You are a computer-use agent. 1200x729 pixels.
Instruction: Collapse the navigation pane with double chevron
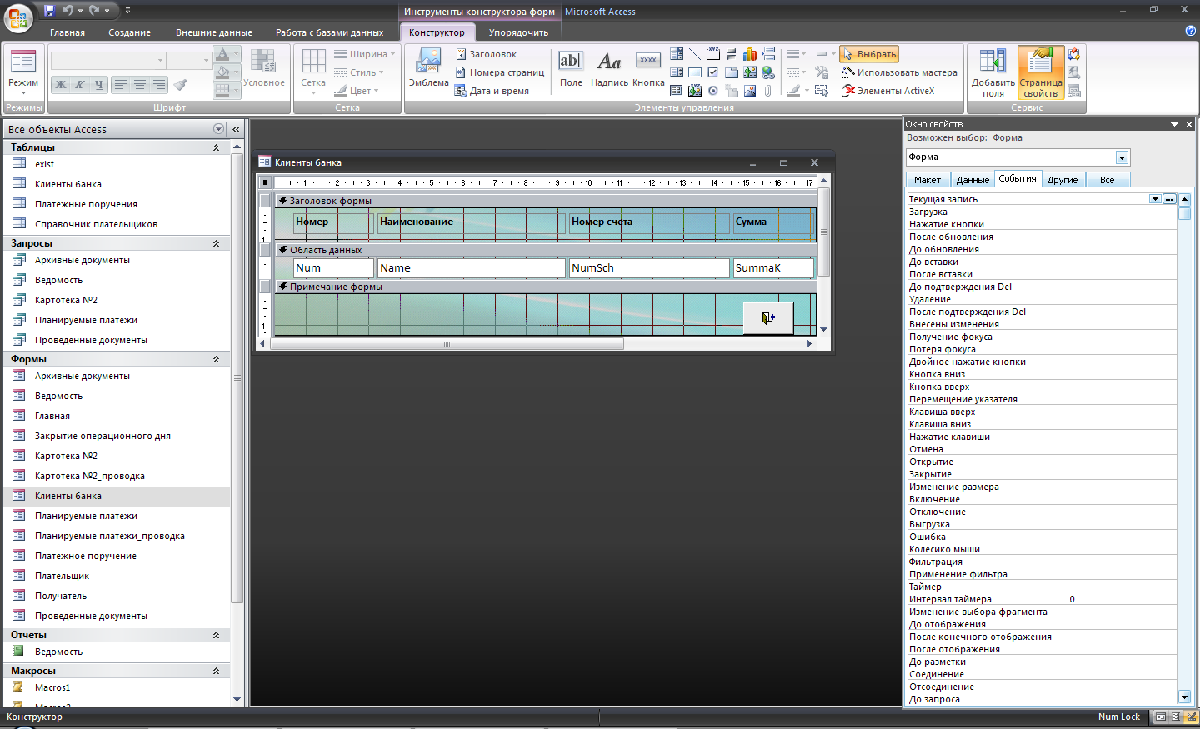point(236,129)
